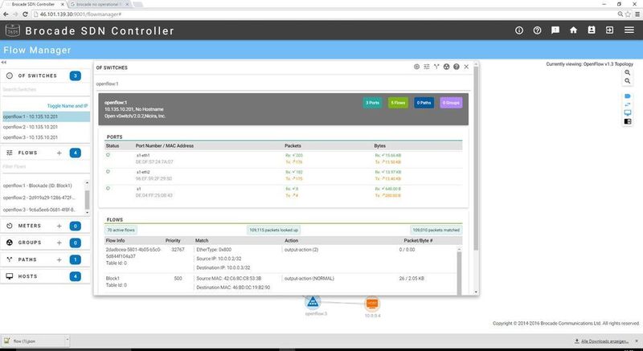643x351 pixels.
Task: Focus the Filter Flows input field
Action: click(x=45, y=166)
